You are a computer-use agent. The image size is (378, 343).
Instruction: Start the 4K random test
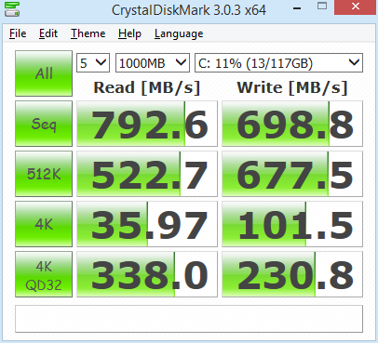tap(44, 224)
